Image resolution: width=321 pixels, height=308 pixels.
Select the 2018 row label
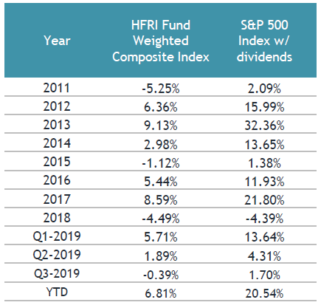[x=57, y=218]
